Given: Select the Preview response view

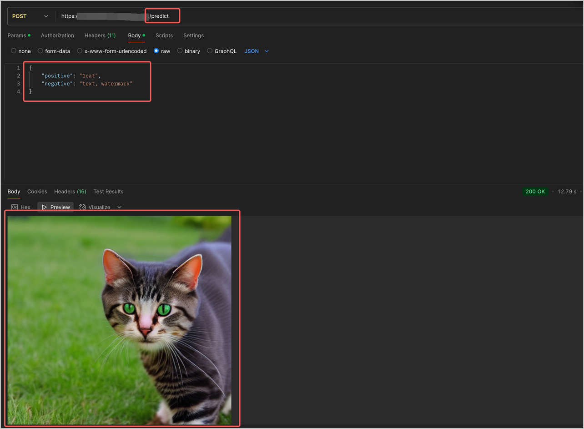Looking at the screenshot, I should coord(55,207).
